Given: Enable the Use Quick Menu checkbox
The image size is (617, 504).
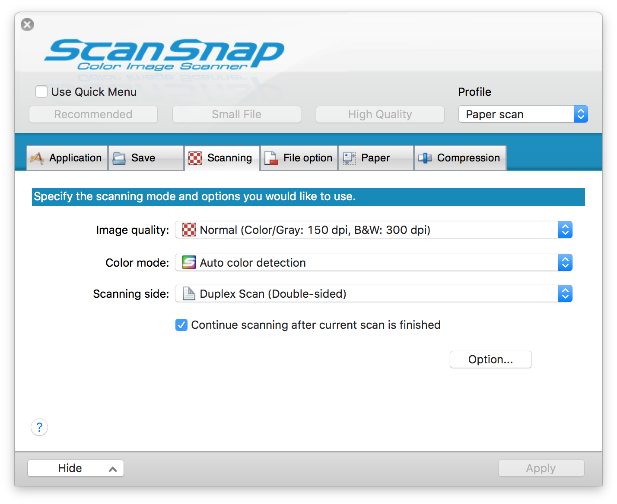Looking at the screenshot, I should [41, 91].
